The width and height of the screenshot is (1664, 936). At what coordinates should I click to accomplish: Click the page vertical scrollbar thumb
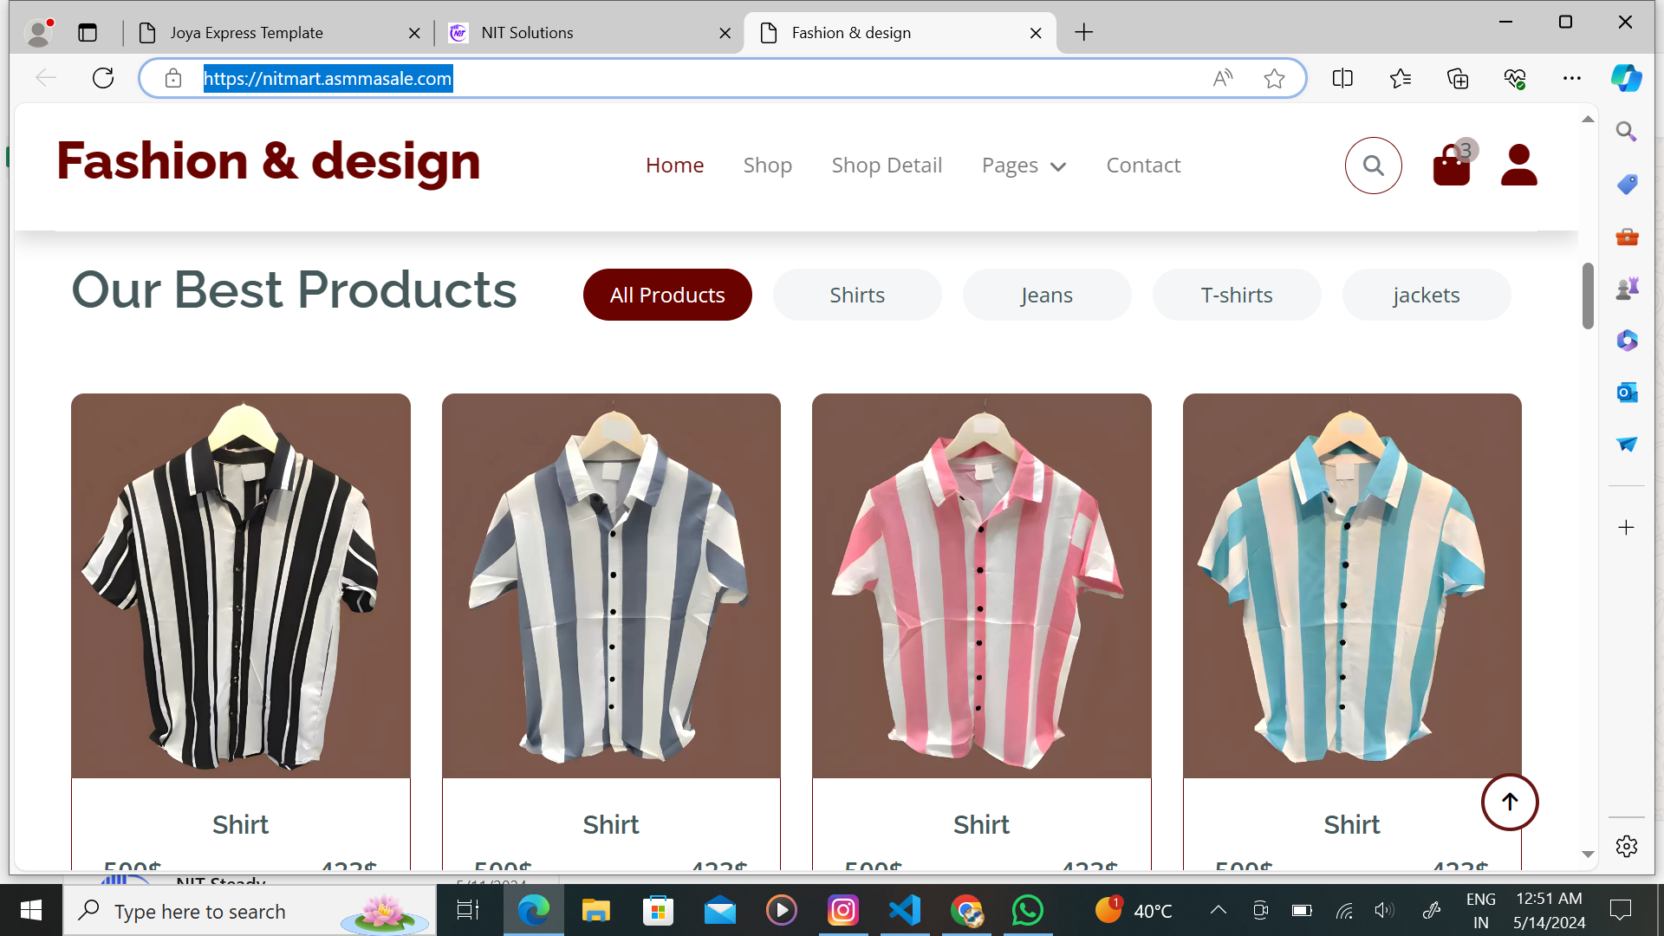click(1588, 296)
